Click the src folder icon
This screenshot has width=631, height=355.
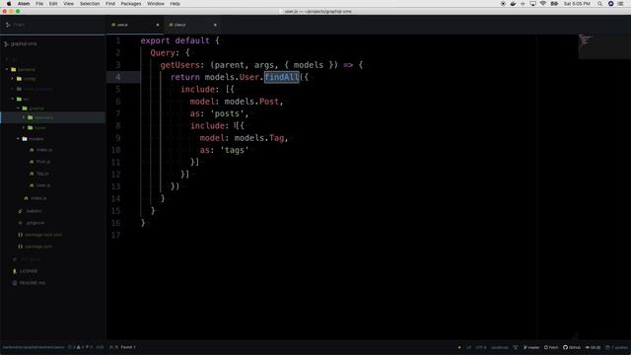point(19,99)
